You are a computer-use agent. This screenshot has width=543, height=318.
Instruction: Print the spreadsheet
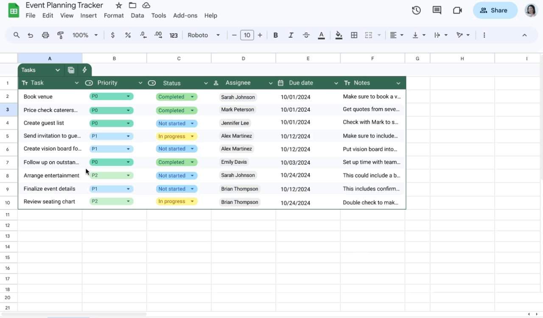click(45, 35)
